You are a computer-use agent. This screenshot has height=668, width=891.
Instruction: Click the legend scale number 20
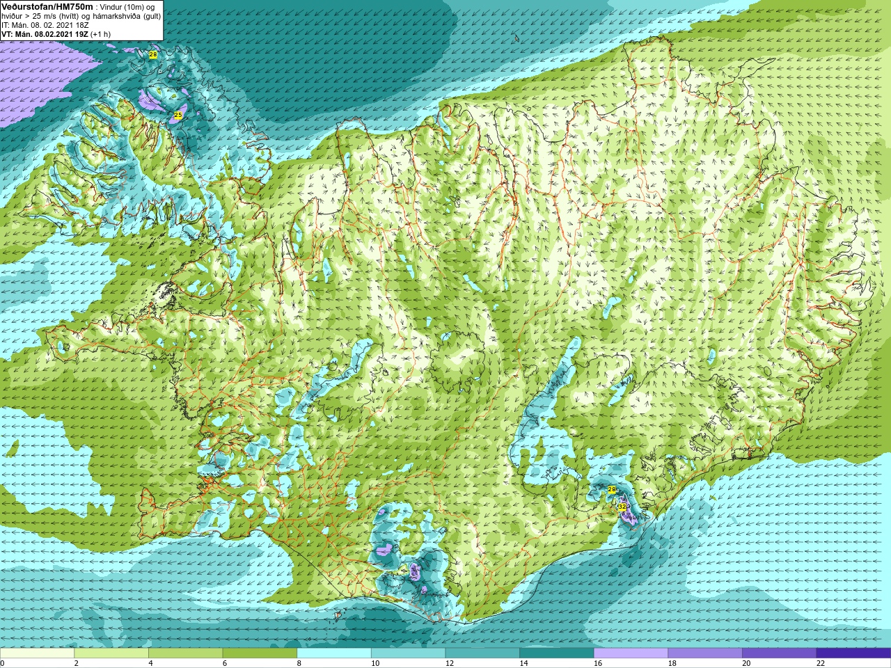(x=747, y=663)
